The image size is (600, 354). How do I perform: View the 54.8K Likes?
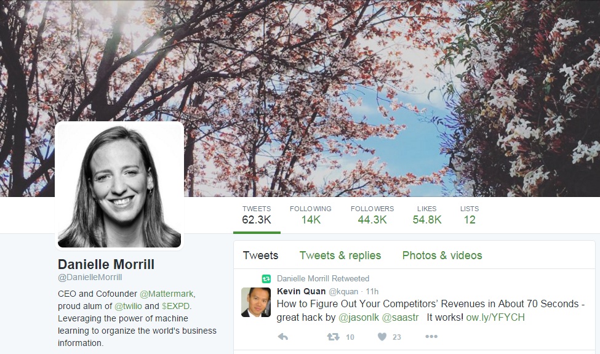tap(427, 215)
